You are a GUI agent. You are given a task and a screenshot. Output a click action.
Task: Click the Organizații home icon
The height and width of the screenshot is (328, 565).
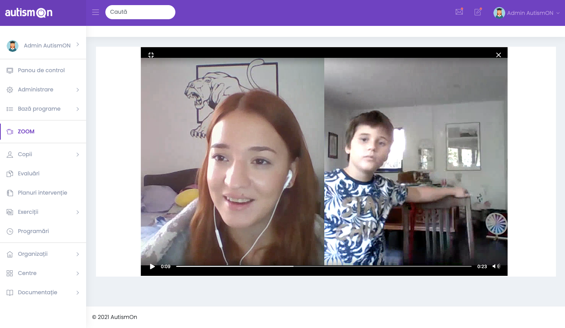tap(10, 254)
